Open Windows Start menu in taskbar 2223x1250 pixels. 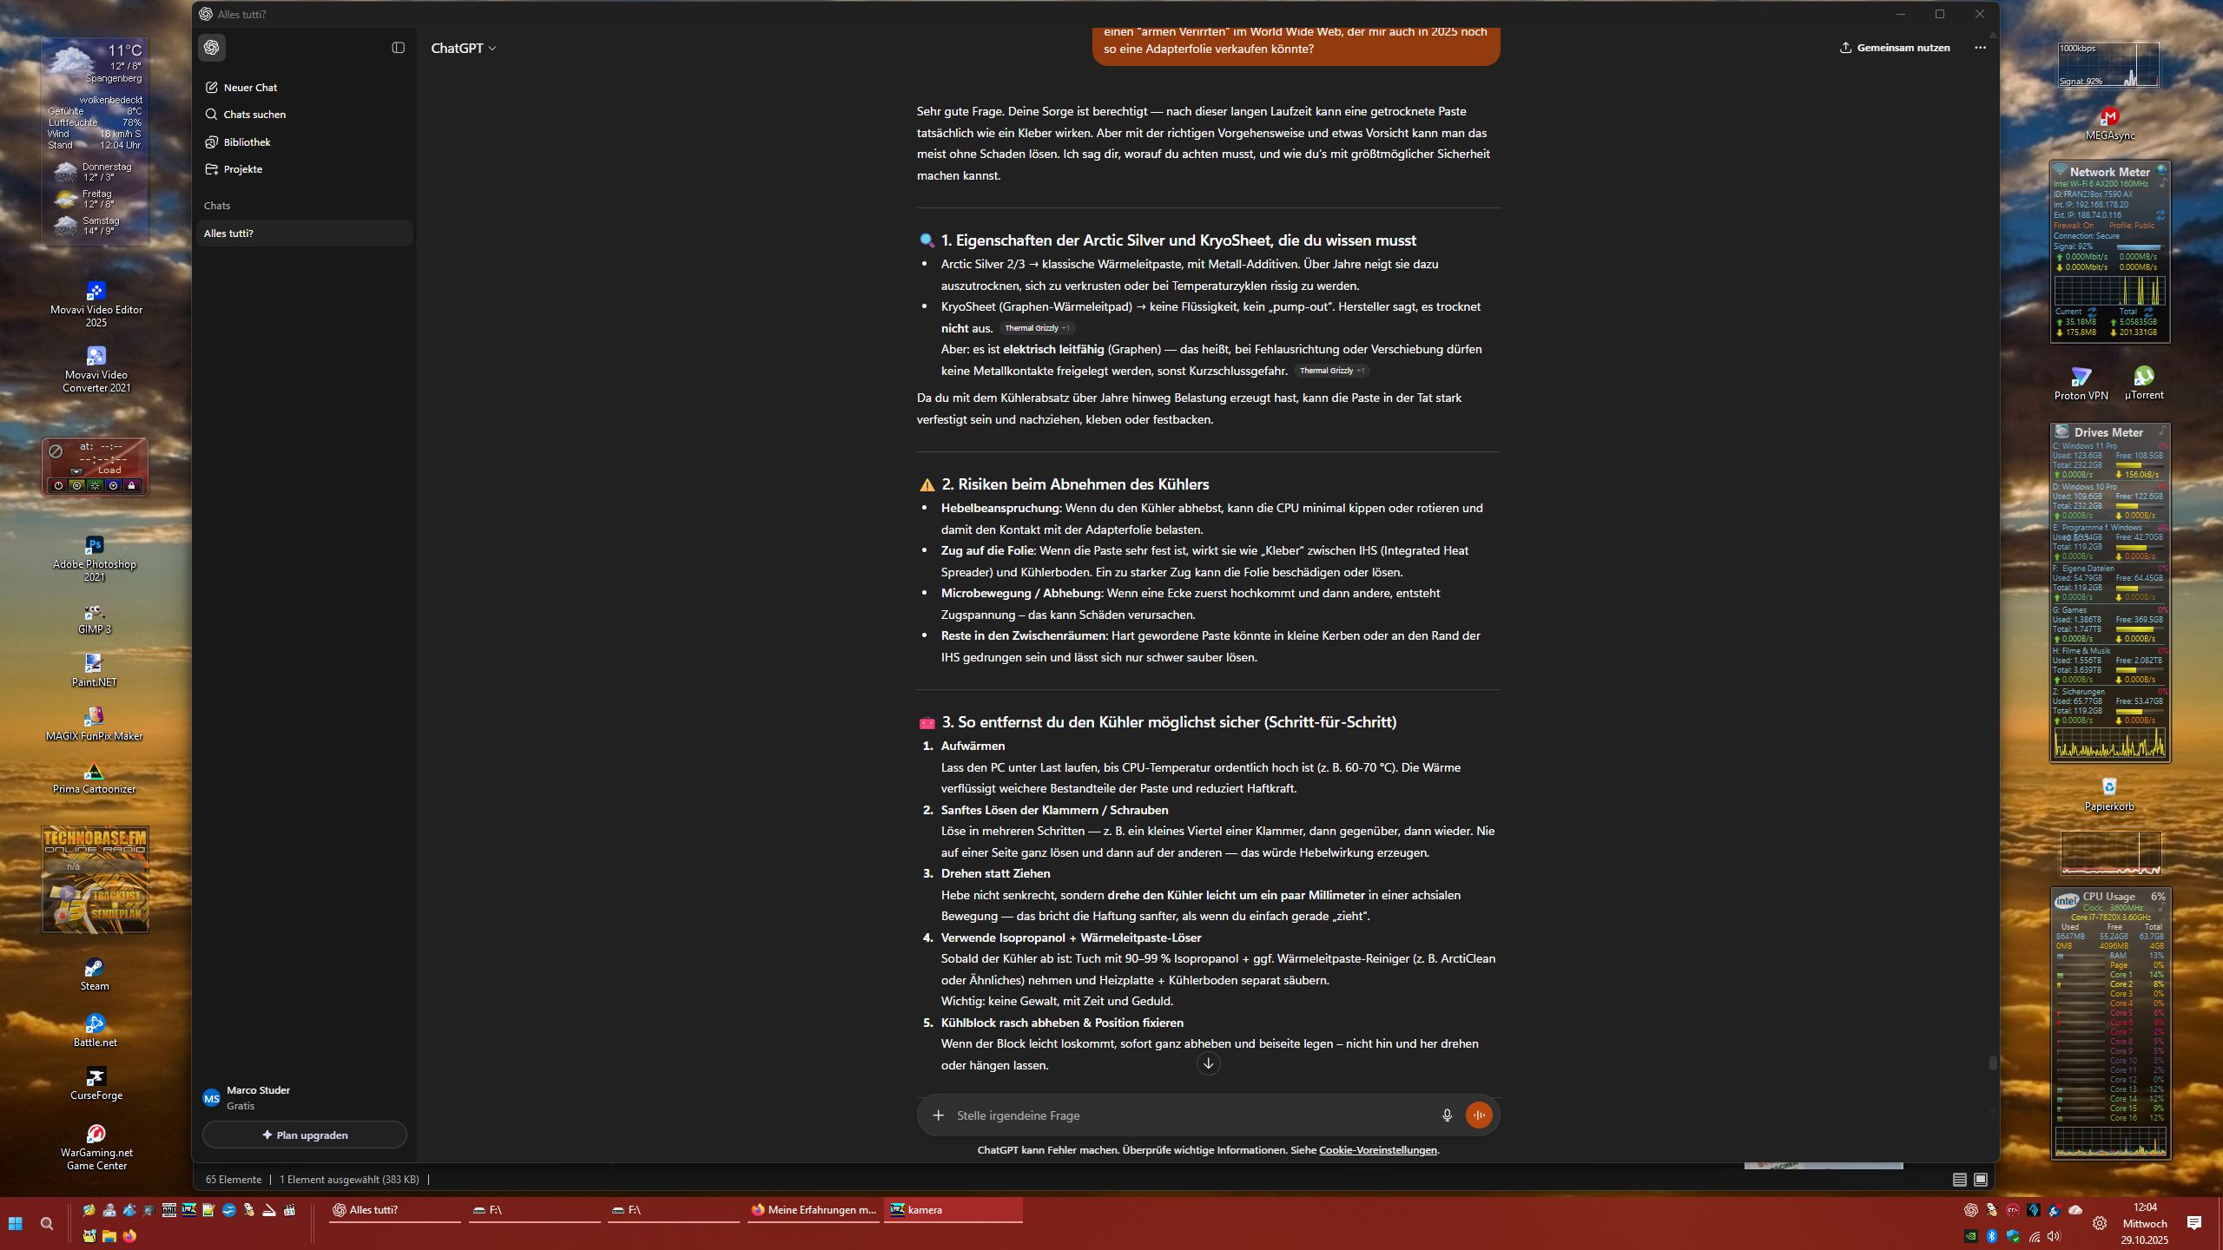[x=15, y=1224]
